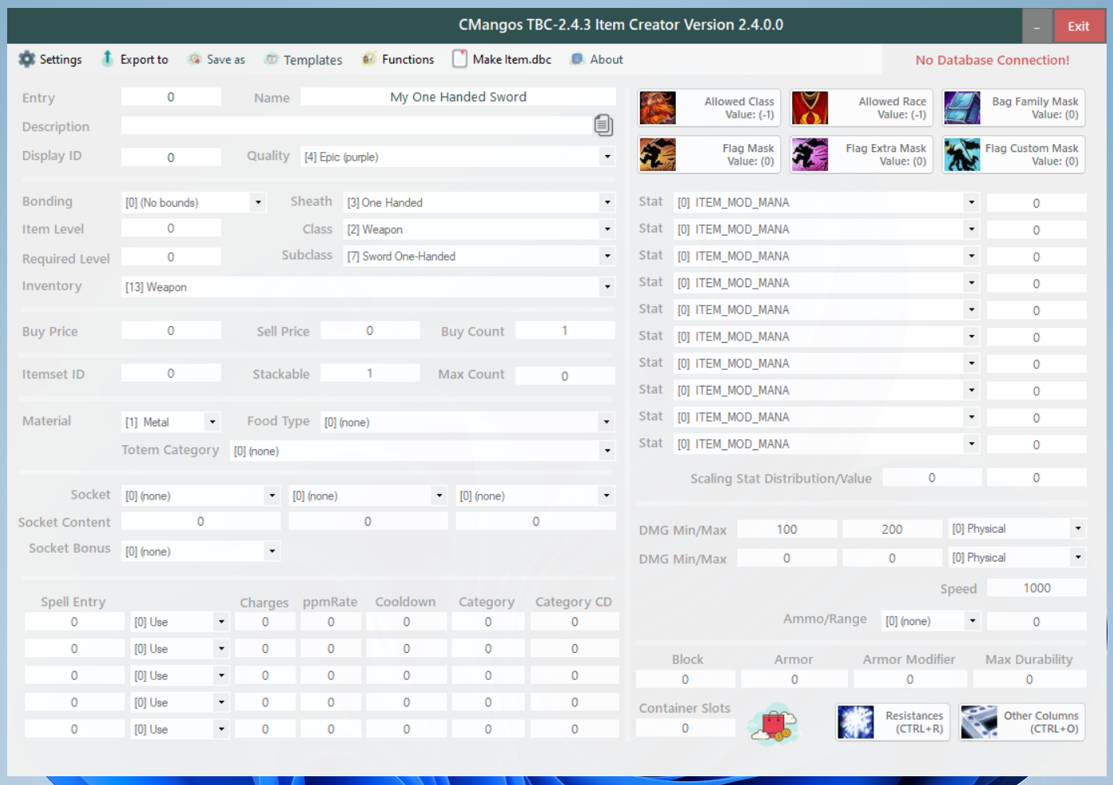Click the Save as icon
The width and height of the screenshot is (1113, 785).
coord(194,59)
